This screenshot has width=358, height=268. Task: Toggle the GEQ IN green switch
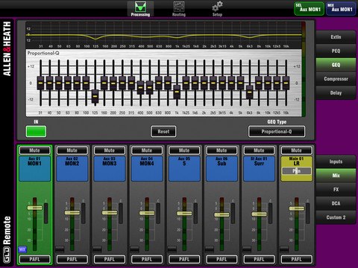pos(36,132)
